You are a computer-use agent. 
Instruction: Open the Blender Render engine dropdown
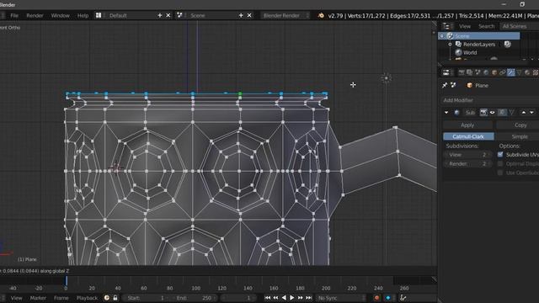click(285, 15)
